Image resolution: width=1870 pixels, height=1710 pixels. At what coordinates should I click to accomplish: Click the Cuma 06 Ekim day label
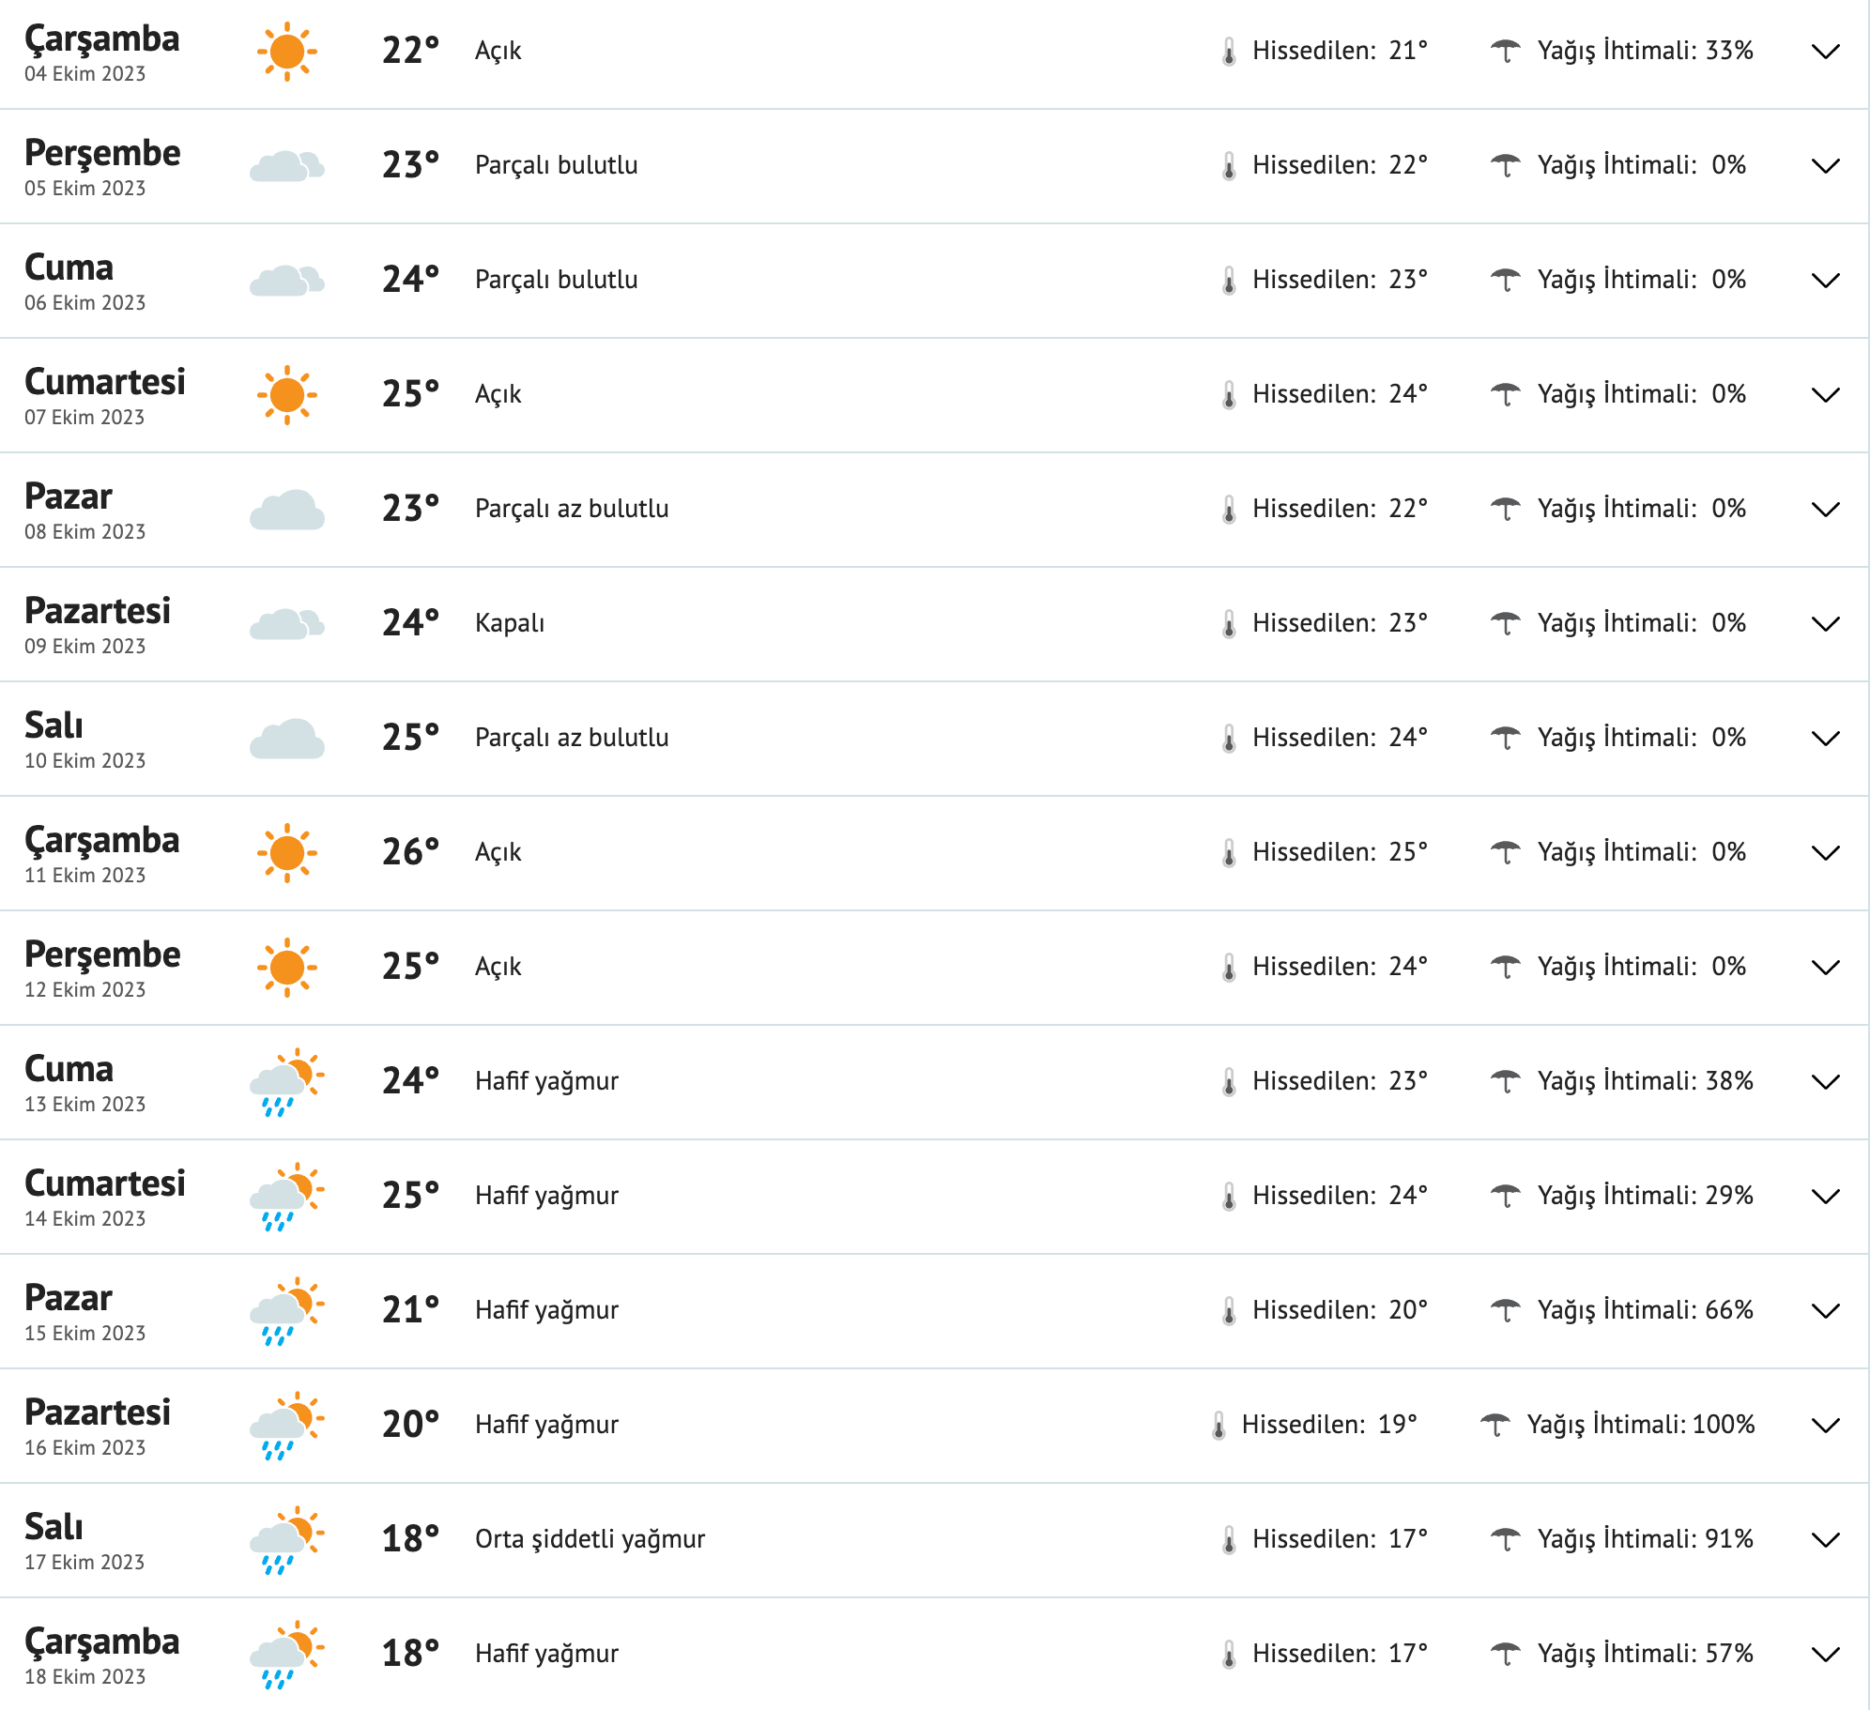(69, 267)
